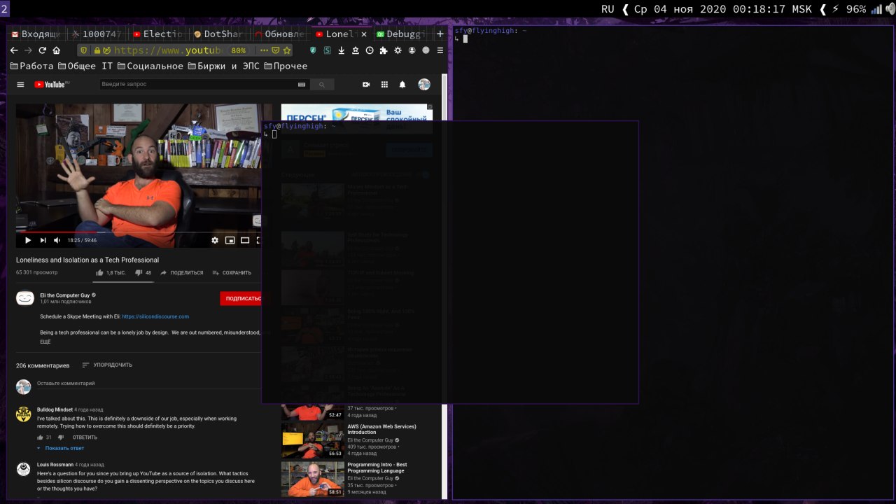Focus the YouTube search input field
Image resolution: width=896 pixels, height=504 pixels.
[x=197, y=84]
